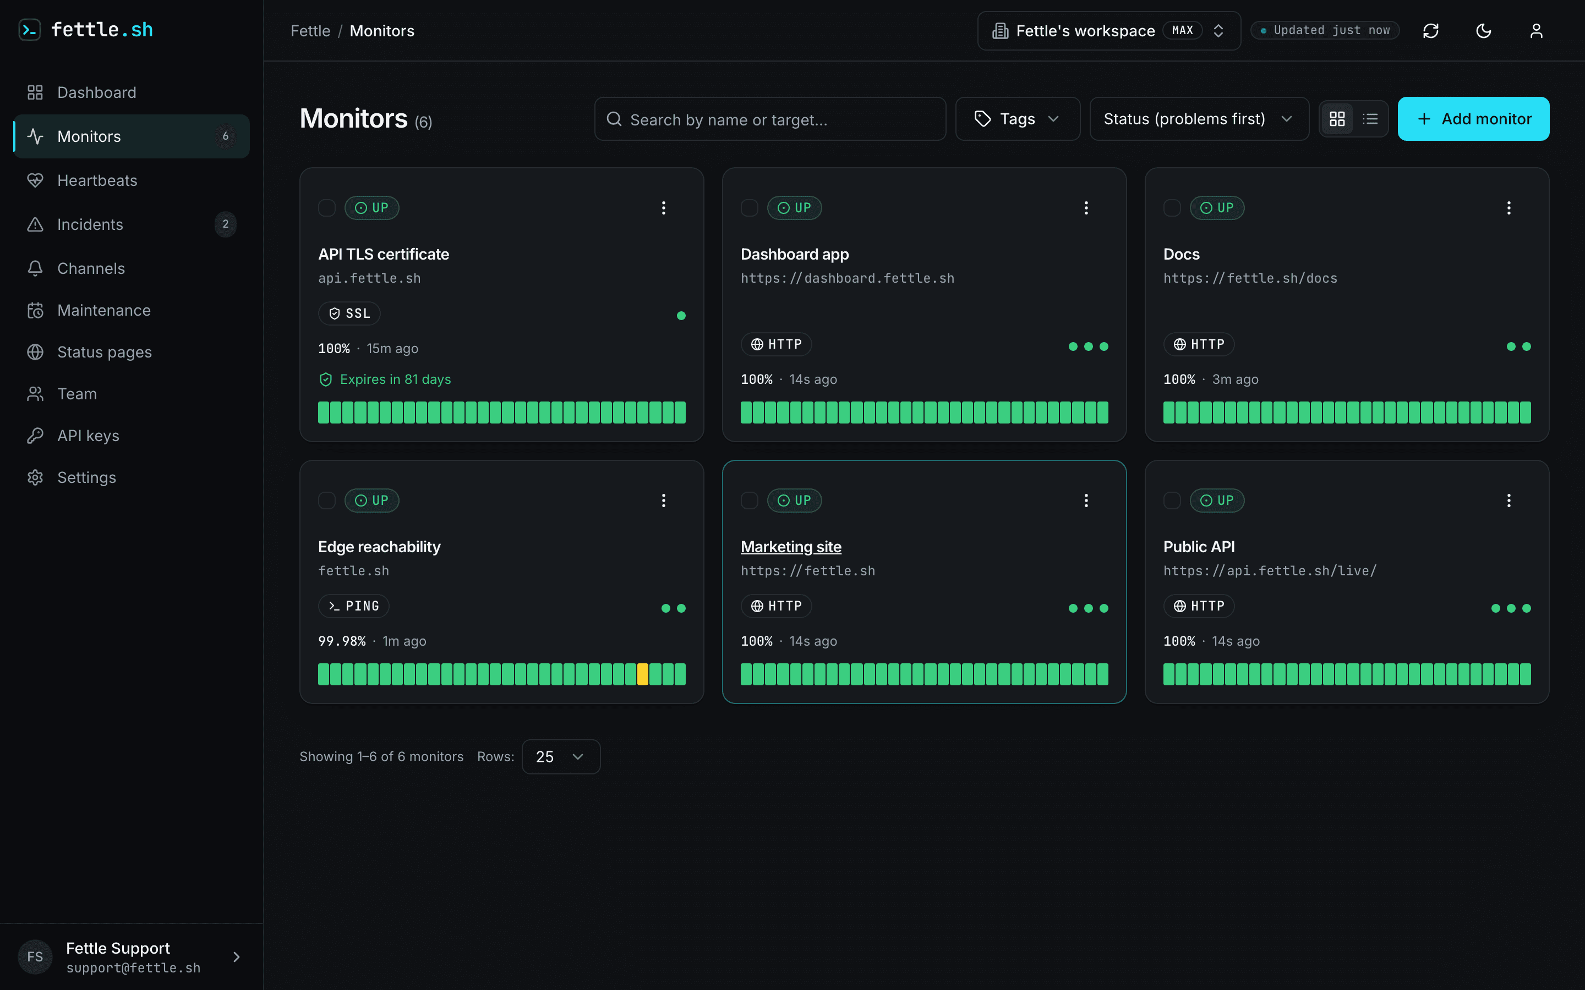Click the UP status badge on Public API

[x=1217, y=501]
